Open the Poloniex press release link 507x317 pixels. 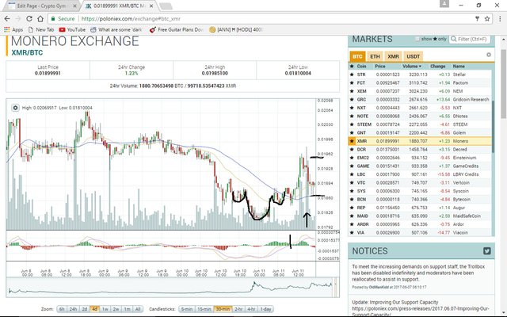pyautogui.click(x=421, y=311)
